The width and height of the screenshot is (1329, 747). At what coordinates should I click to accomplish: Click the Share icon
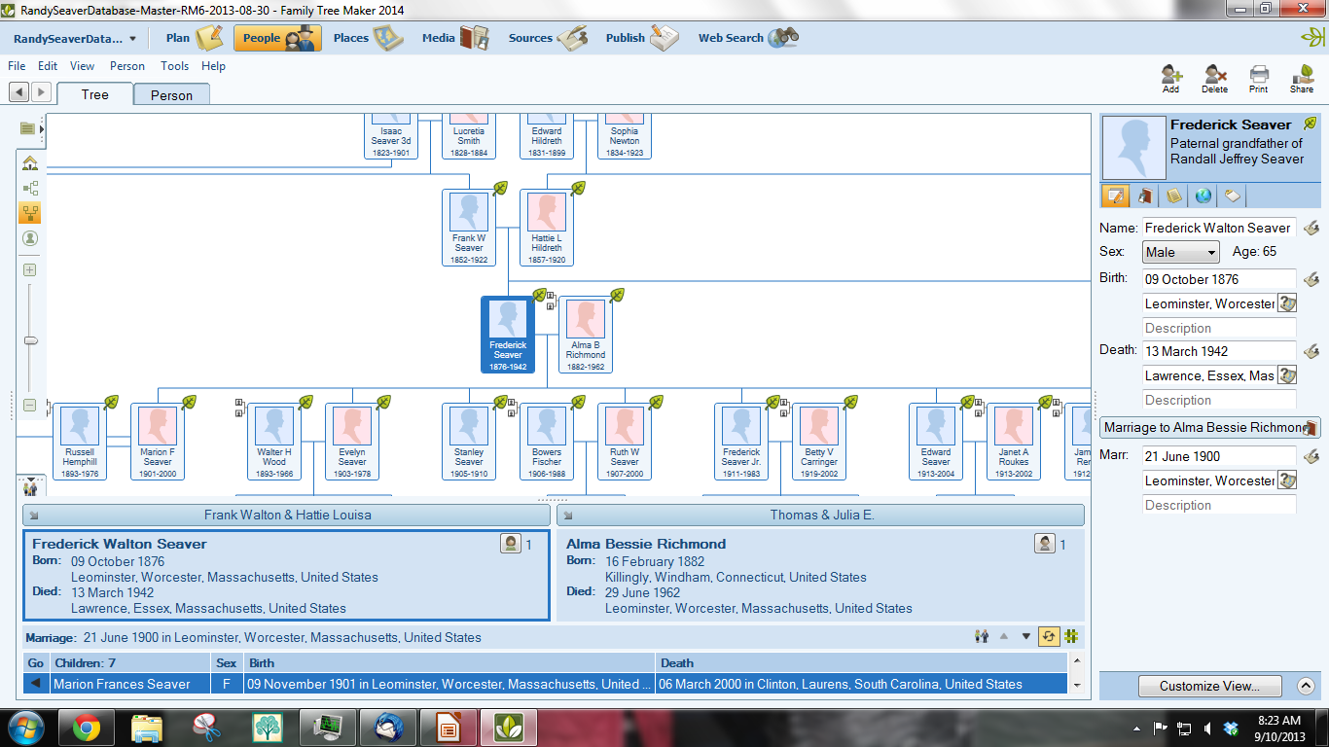click(x=1302, y=79)
